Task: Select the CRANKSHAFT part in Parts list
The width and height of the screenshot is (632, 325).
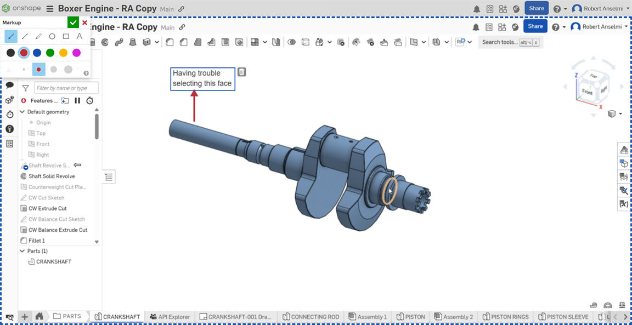Action: pyautogui.click(x=54, y=261)
